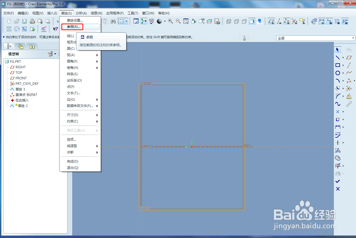Switch to folder browser tab
356x238 pixels.
[20, 46]
